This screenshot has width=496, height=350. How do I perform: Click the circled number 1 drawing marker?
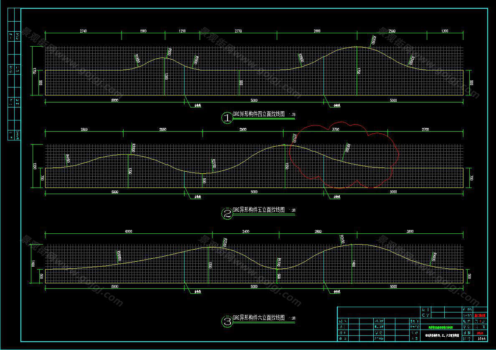[227, 118]
